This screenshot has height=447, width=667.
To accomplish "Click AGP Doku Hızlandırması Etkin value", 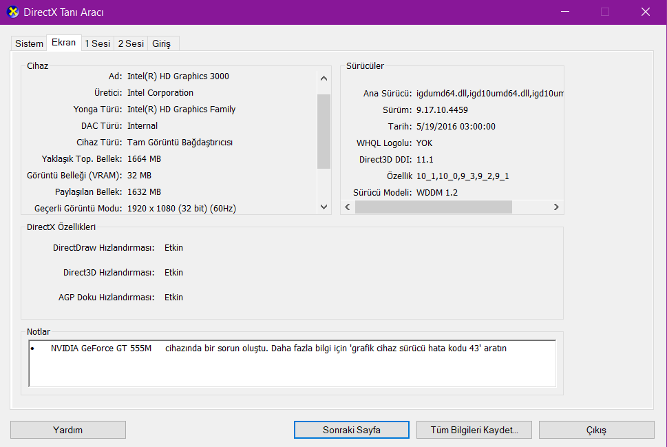I will [173, 297].
